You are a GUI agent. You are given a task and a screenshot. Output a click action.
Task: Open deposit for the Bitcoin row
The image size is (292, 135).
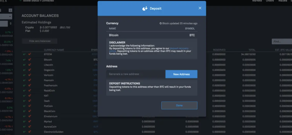coord(24,60)
